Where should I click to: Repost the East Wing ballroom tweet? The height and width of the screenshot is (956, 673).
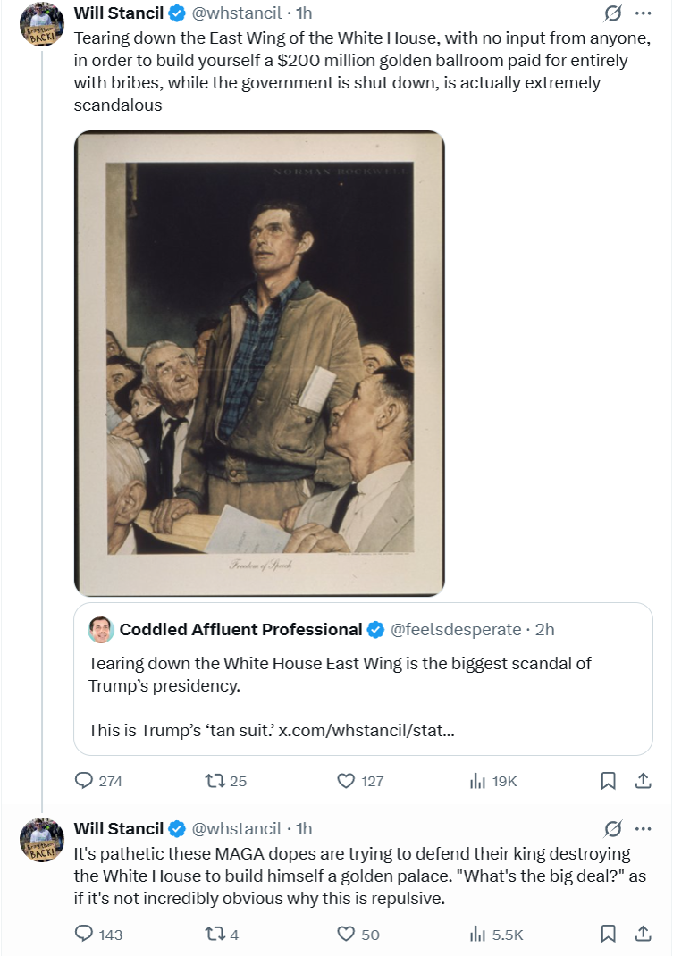pos(214,781)
